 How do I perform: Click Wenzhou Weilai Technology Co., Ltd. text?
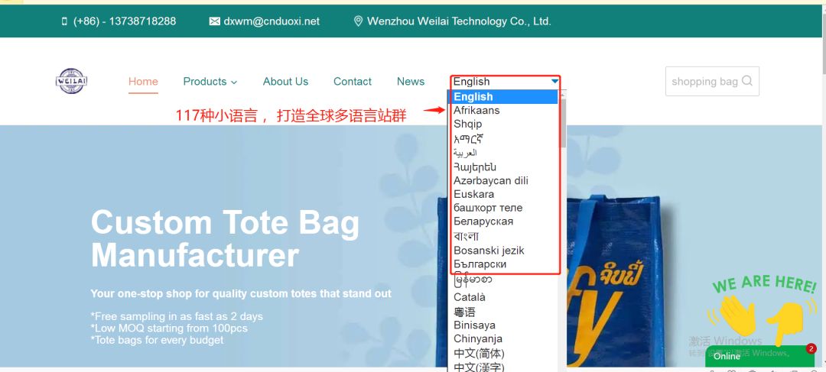459,21
